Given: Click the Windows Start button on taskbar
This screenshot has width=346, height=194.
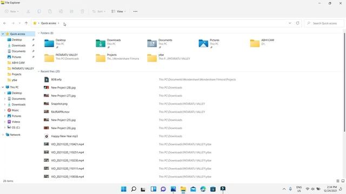Looking at the screenshot, I should click(124, 189).
